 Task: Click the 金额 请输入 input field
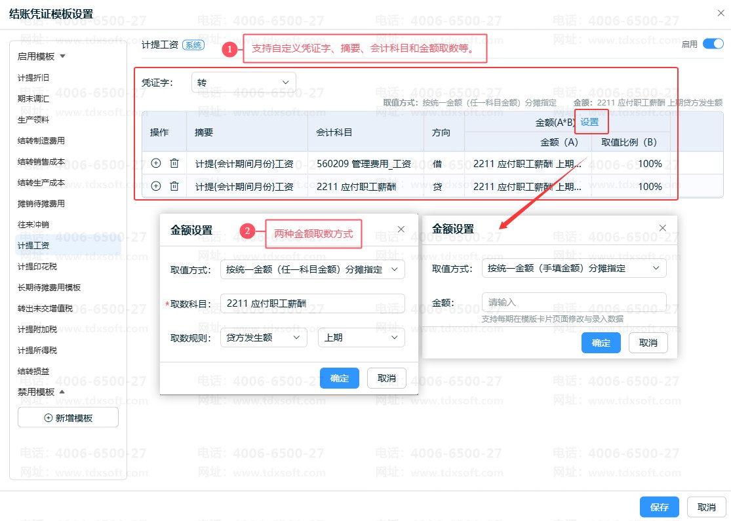coord(574,302)
